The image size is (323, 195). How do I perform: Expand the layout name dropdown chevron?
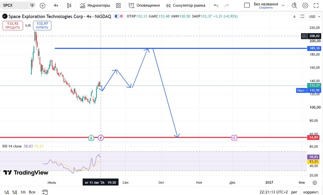click(283, 5)
